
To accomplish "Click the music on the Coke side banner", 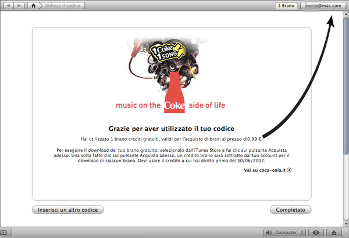I will tap(170, 106).
